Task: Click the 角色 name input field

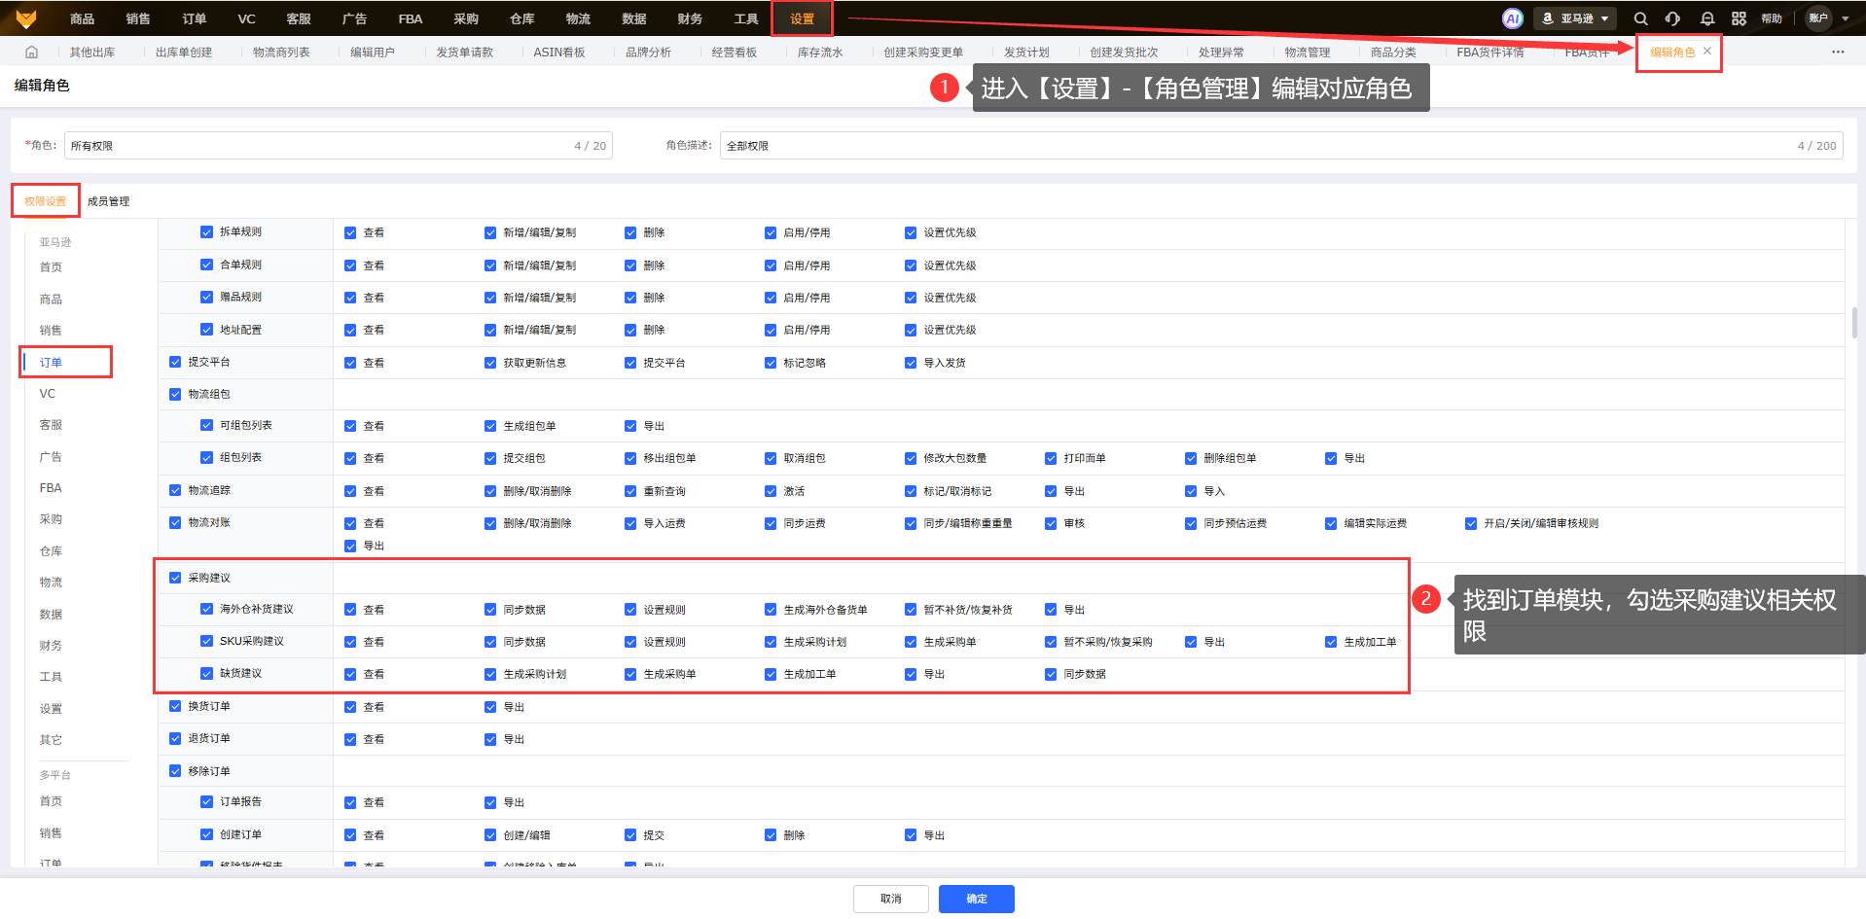Action: tap(339, 146)
